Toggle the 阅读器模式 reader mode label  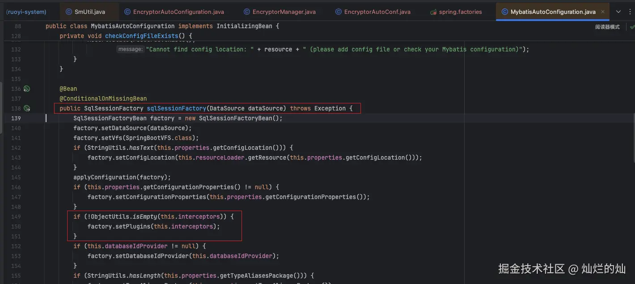pyautogui.click(x=607, y=27)
